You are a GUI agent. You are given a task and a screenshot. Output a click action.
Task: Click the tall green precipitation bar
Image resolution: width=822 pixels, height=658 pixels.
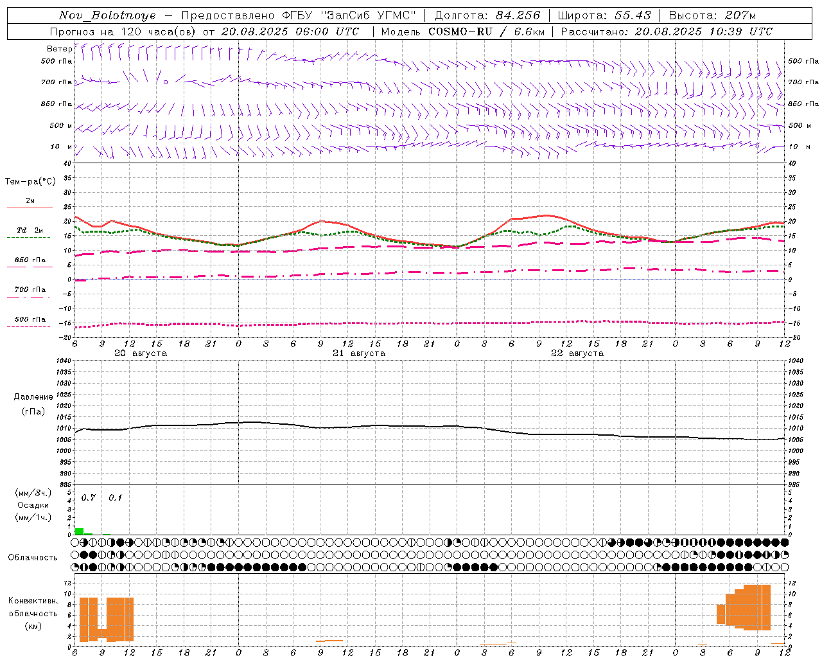pos(80,531)
